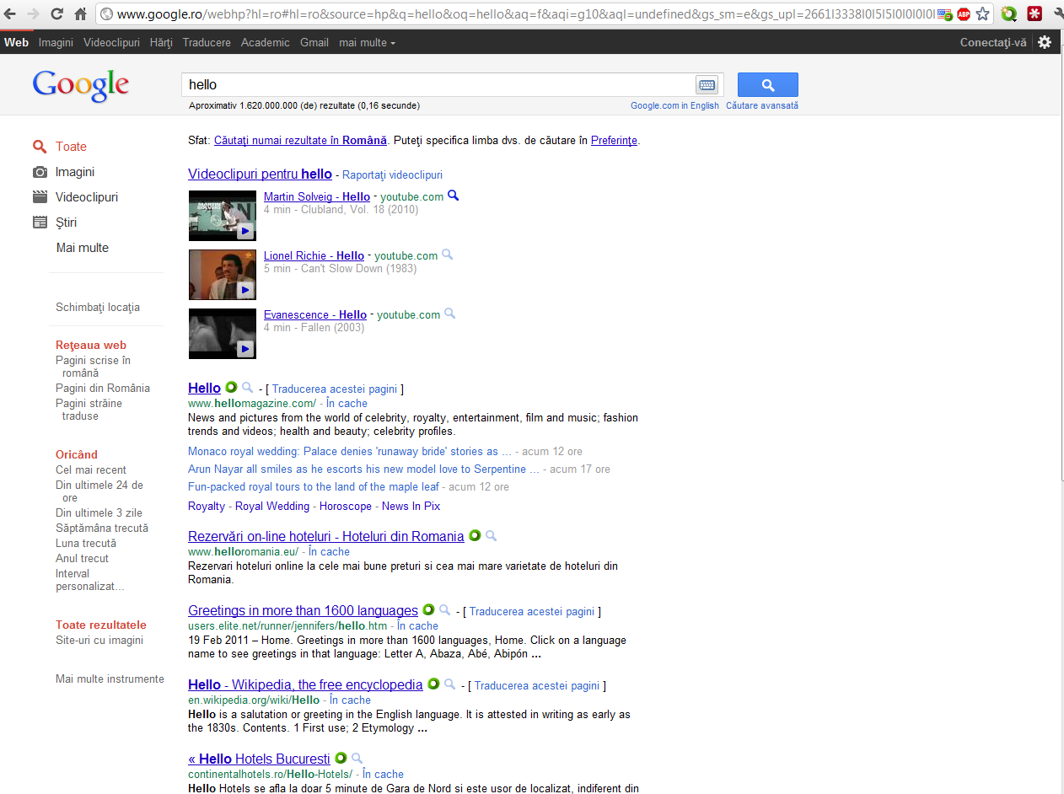
Task: Click the Google logo
Action: 80,85
